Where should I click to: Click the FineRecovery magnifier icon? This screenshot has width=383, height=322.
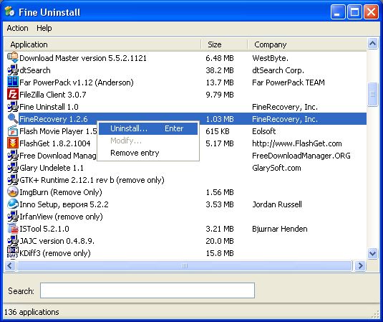tap(13, 119)
